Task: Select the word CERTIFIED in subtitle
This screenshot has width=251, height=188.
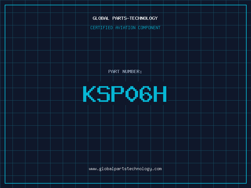Action: tap(102, 28)
